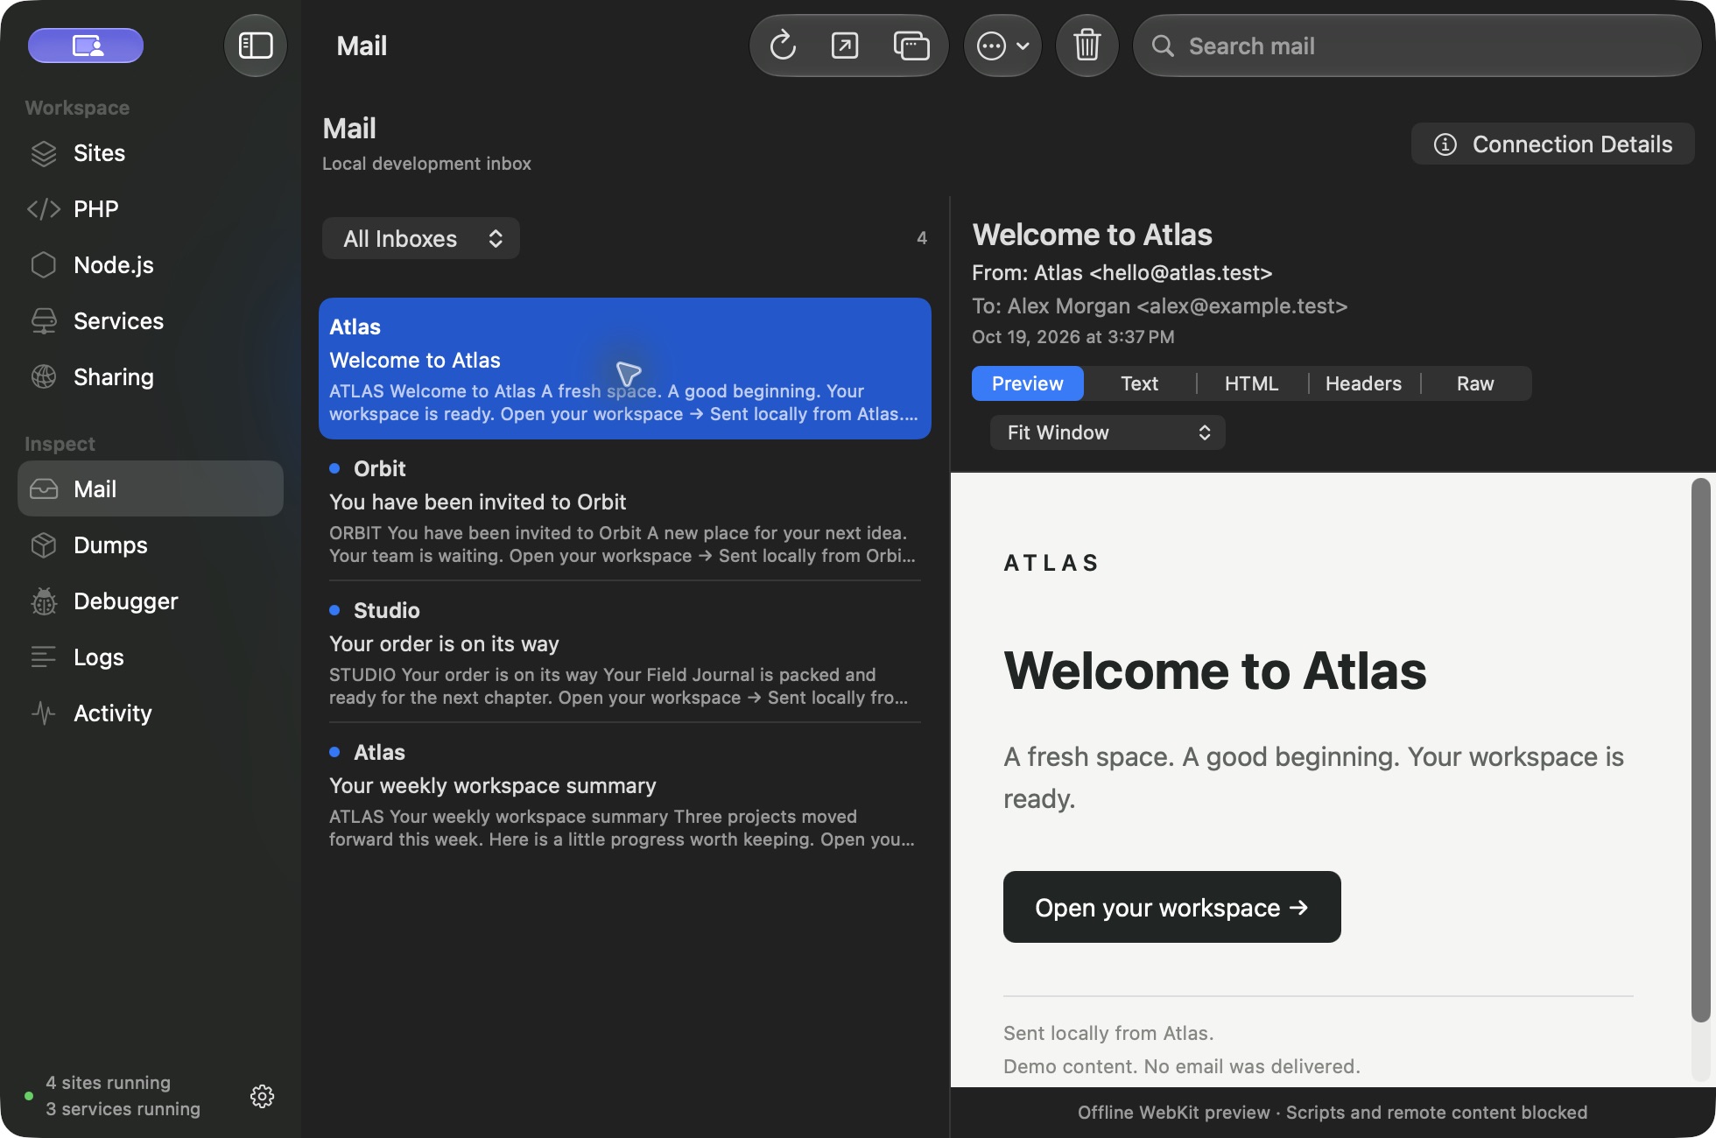Screen dimensions: 1716x1138
Task: Open settings via the gear icon
Action: [x=262, y=1096]
